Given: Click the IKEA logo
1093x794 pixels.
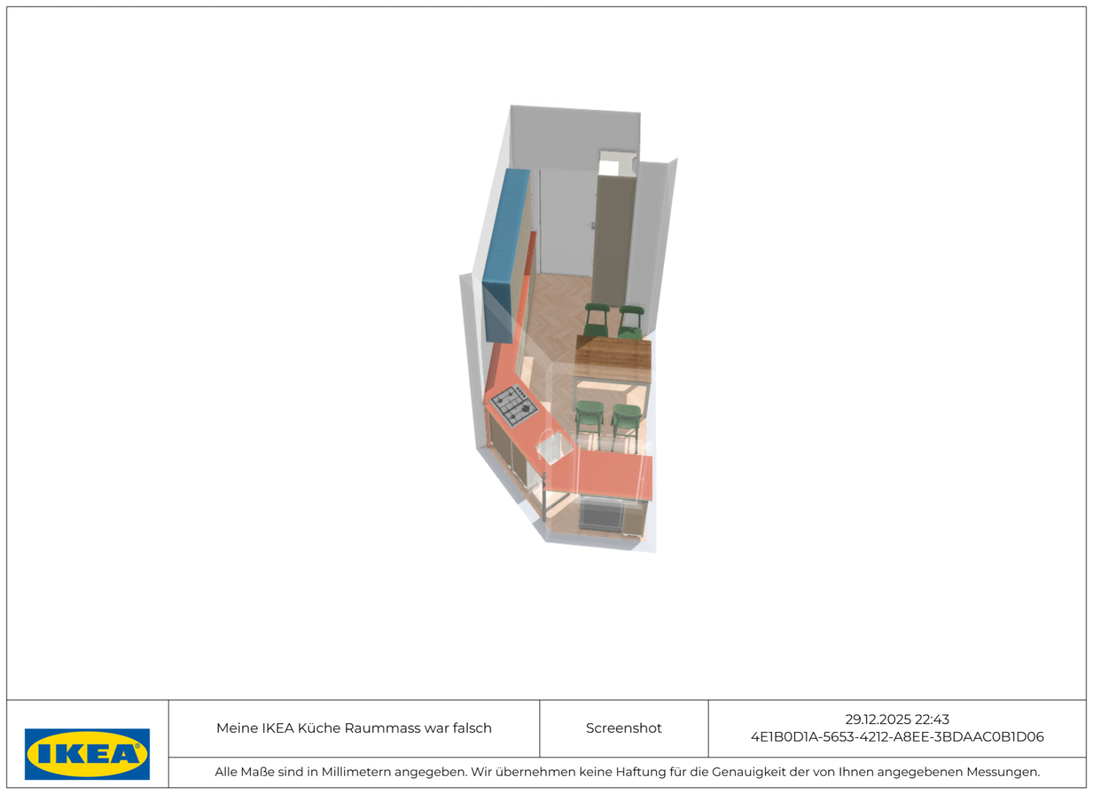Looking at the screenshot, I should [x=87, y=754].
